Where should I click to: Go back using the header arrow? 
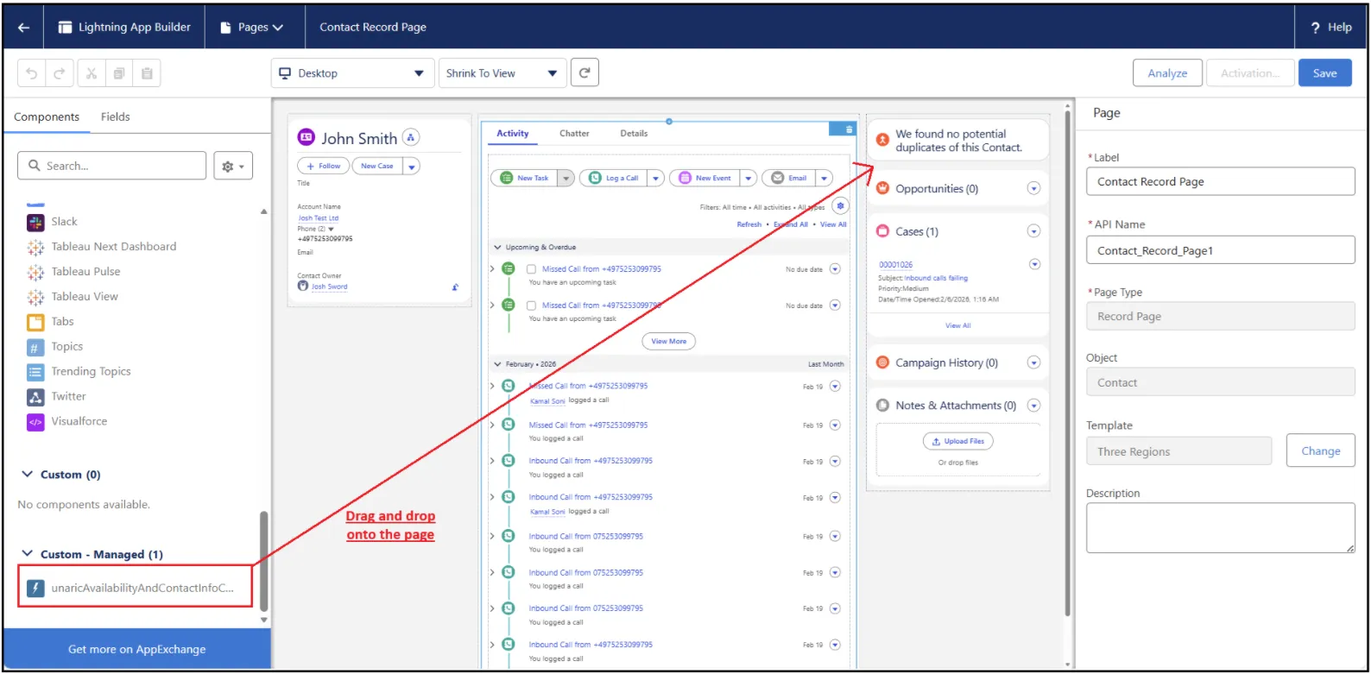(x=23, y=28)
